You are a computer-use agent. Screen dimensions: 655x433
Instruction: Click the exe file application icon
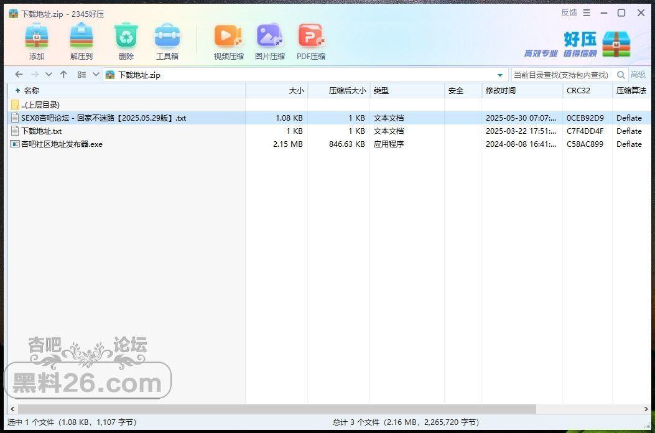(x=15, y=144)
